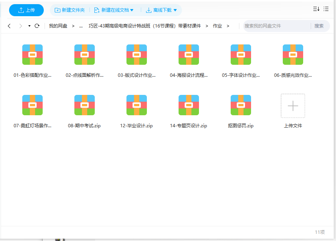Click the file name 抠图惩罚.zip
Image resolution: width=336 pixels, height=241 pixels.
click(240, 126)
